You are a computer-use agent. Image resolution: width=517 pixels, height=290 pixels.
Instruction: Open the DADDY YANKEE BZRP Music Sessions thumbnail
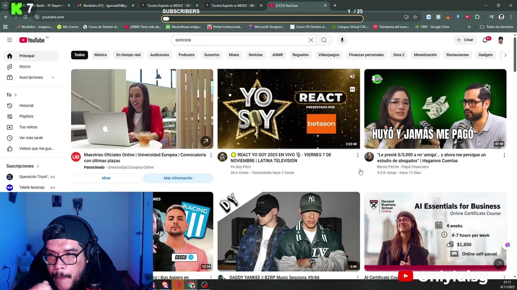(x=289, y=232)
